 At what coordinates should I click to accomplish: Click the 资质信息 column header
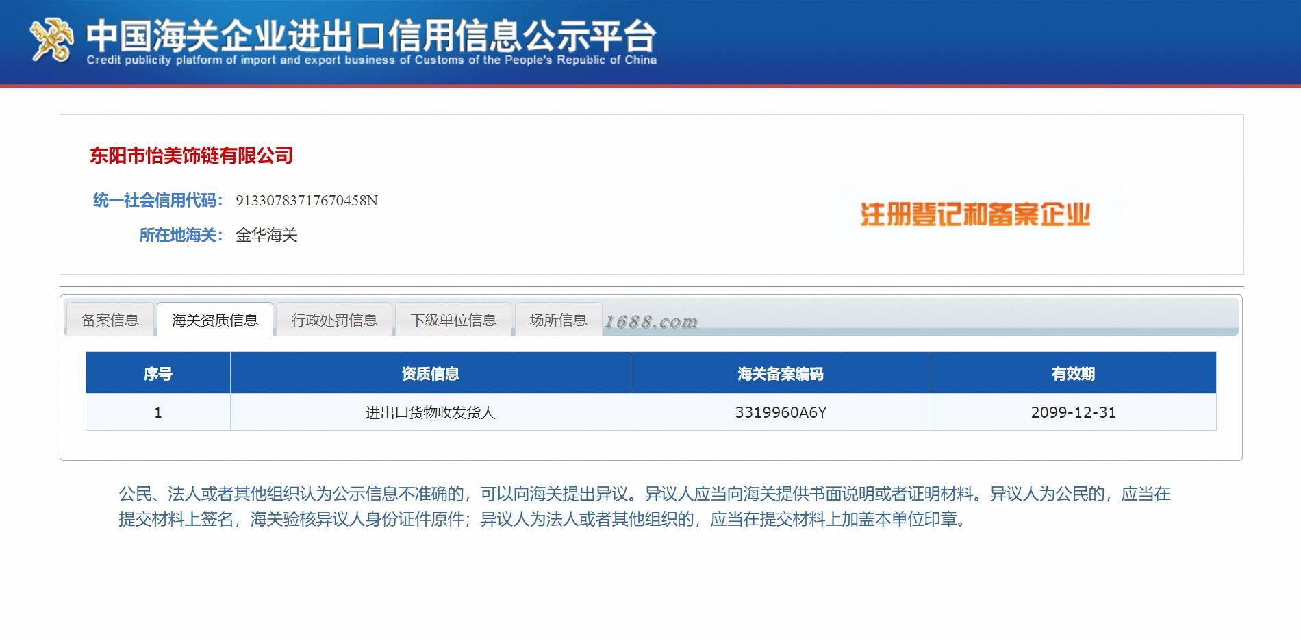point(430,373)
